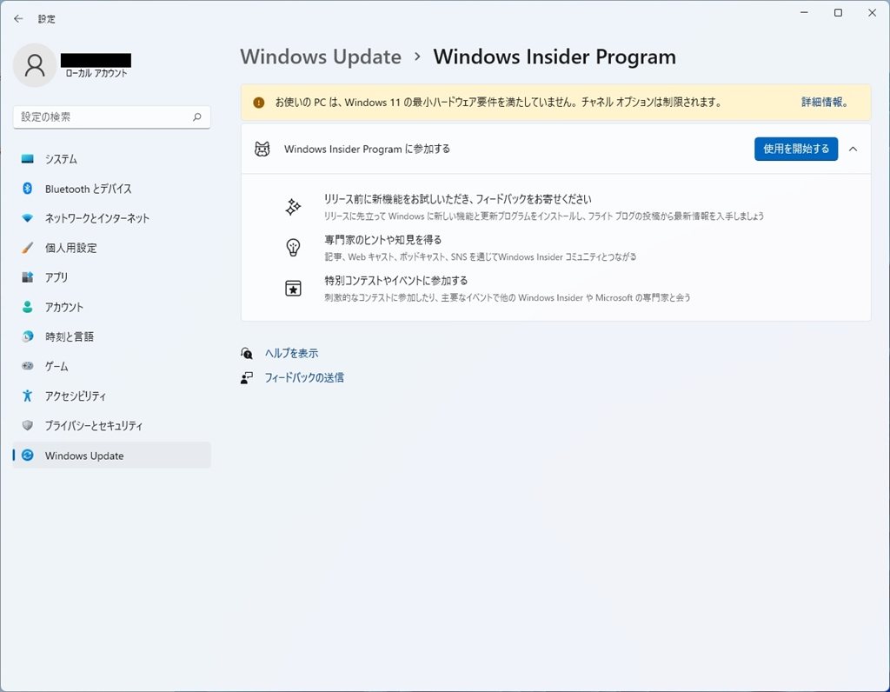The image size is (890, 692).
Task: Click Windows Update breadcrumb link
Action: [x=321, y=57]
